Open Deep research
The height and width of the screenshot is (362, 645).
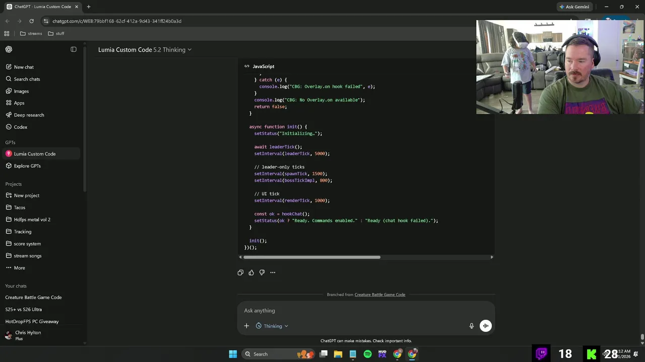coord(41,115)
